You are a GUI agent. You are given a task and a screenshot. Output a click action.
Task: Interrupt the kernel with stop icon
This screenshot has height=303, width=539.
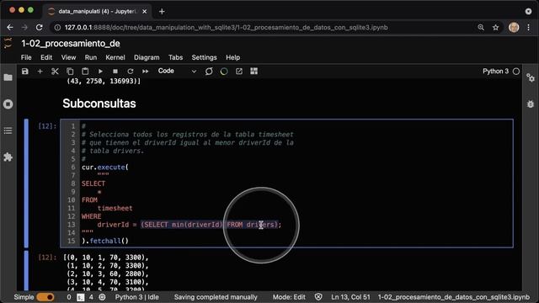[x=115, y=71]
